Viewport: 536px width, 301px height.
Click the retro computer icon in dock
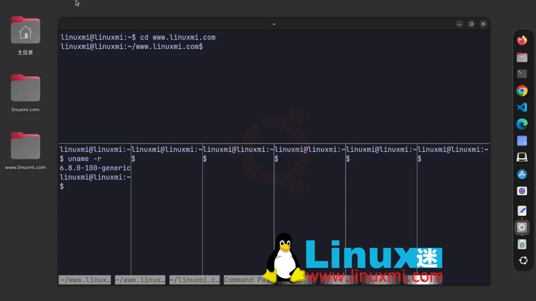pyautogui.click(x=522, y=157)
